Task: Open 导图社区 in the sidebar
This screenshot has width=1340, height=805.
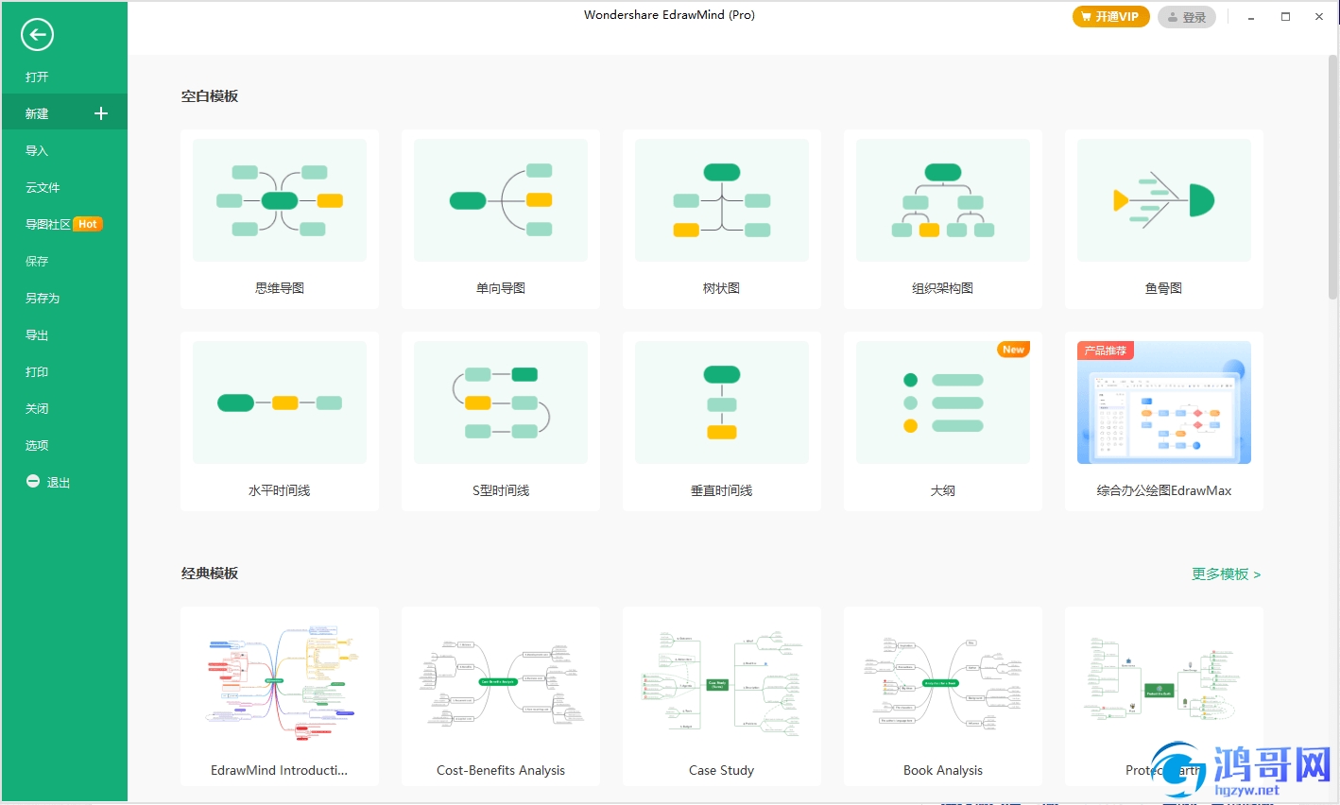Action: tap(48, 224)
